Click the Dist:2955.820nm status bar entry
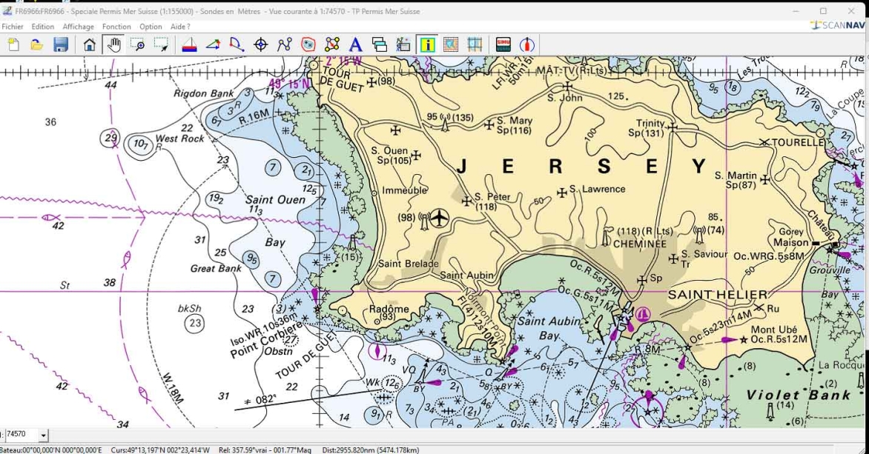The height and width of the screenshot is (454, 869). (x=370, y=450)
